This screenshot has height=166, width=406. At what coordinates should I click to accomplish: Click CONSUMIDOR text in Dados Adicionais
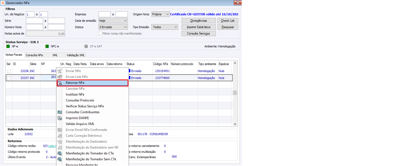159,134
